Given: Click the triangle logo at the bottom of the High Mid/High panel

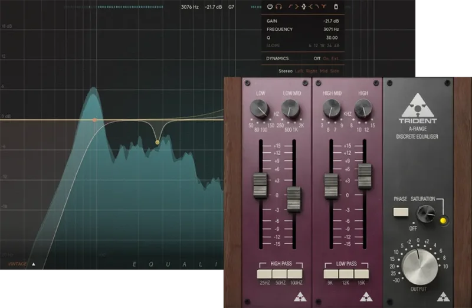Looking at the screenshot, I should click(366, 297).
